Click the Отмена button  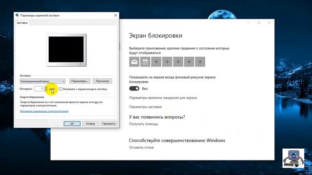pos(90,123)
